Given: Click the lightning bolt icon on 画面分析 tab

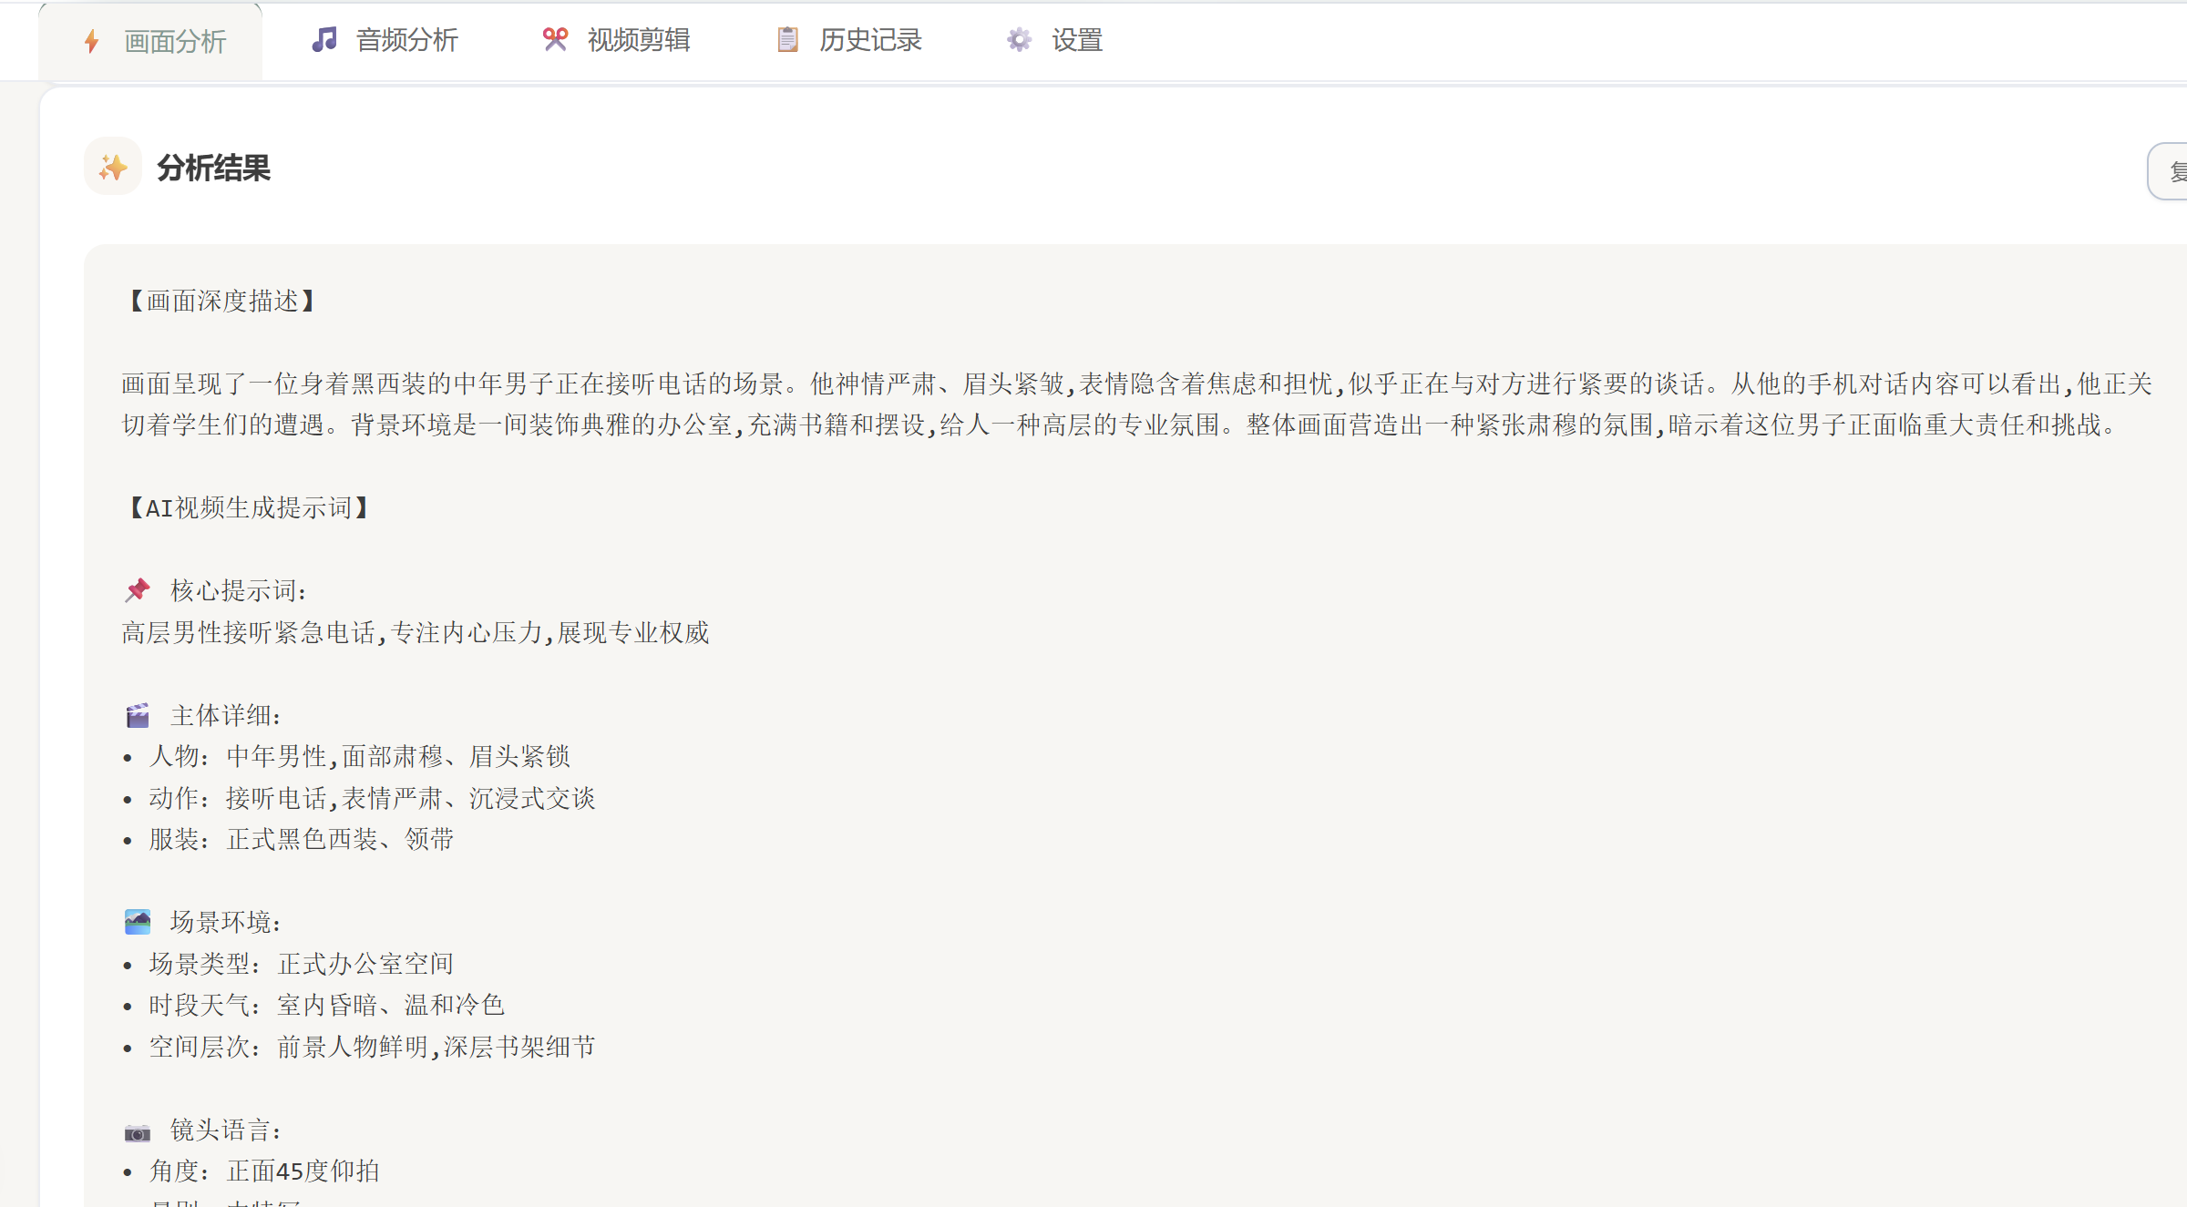Looking at the screenshot, I should click(x=90, y=41).
